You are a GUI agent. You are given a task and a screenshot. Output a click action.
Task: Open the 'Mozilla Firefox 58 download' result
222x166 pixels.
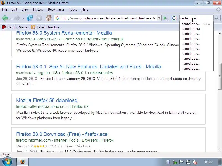[x=47, y=100]
